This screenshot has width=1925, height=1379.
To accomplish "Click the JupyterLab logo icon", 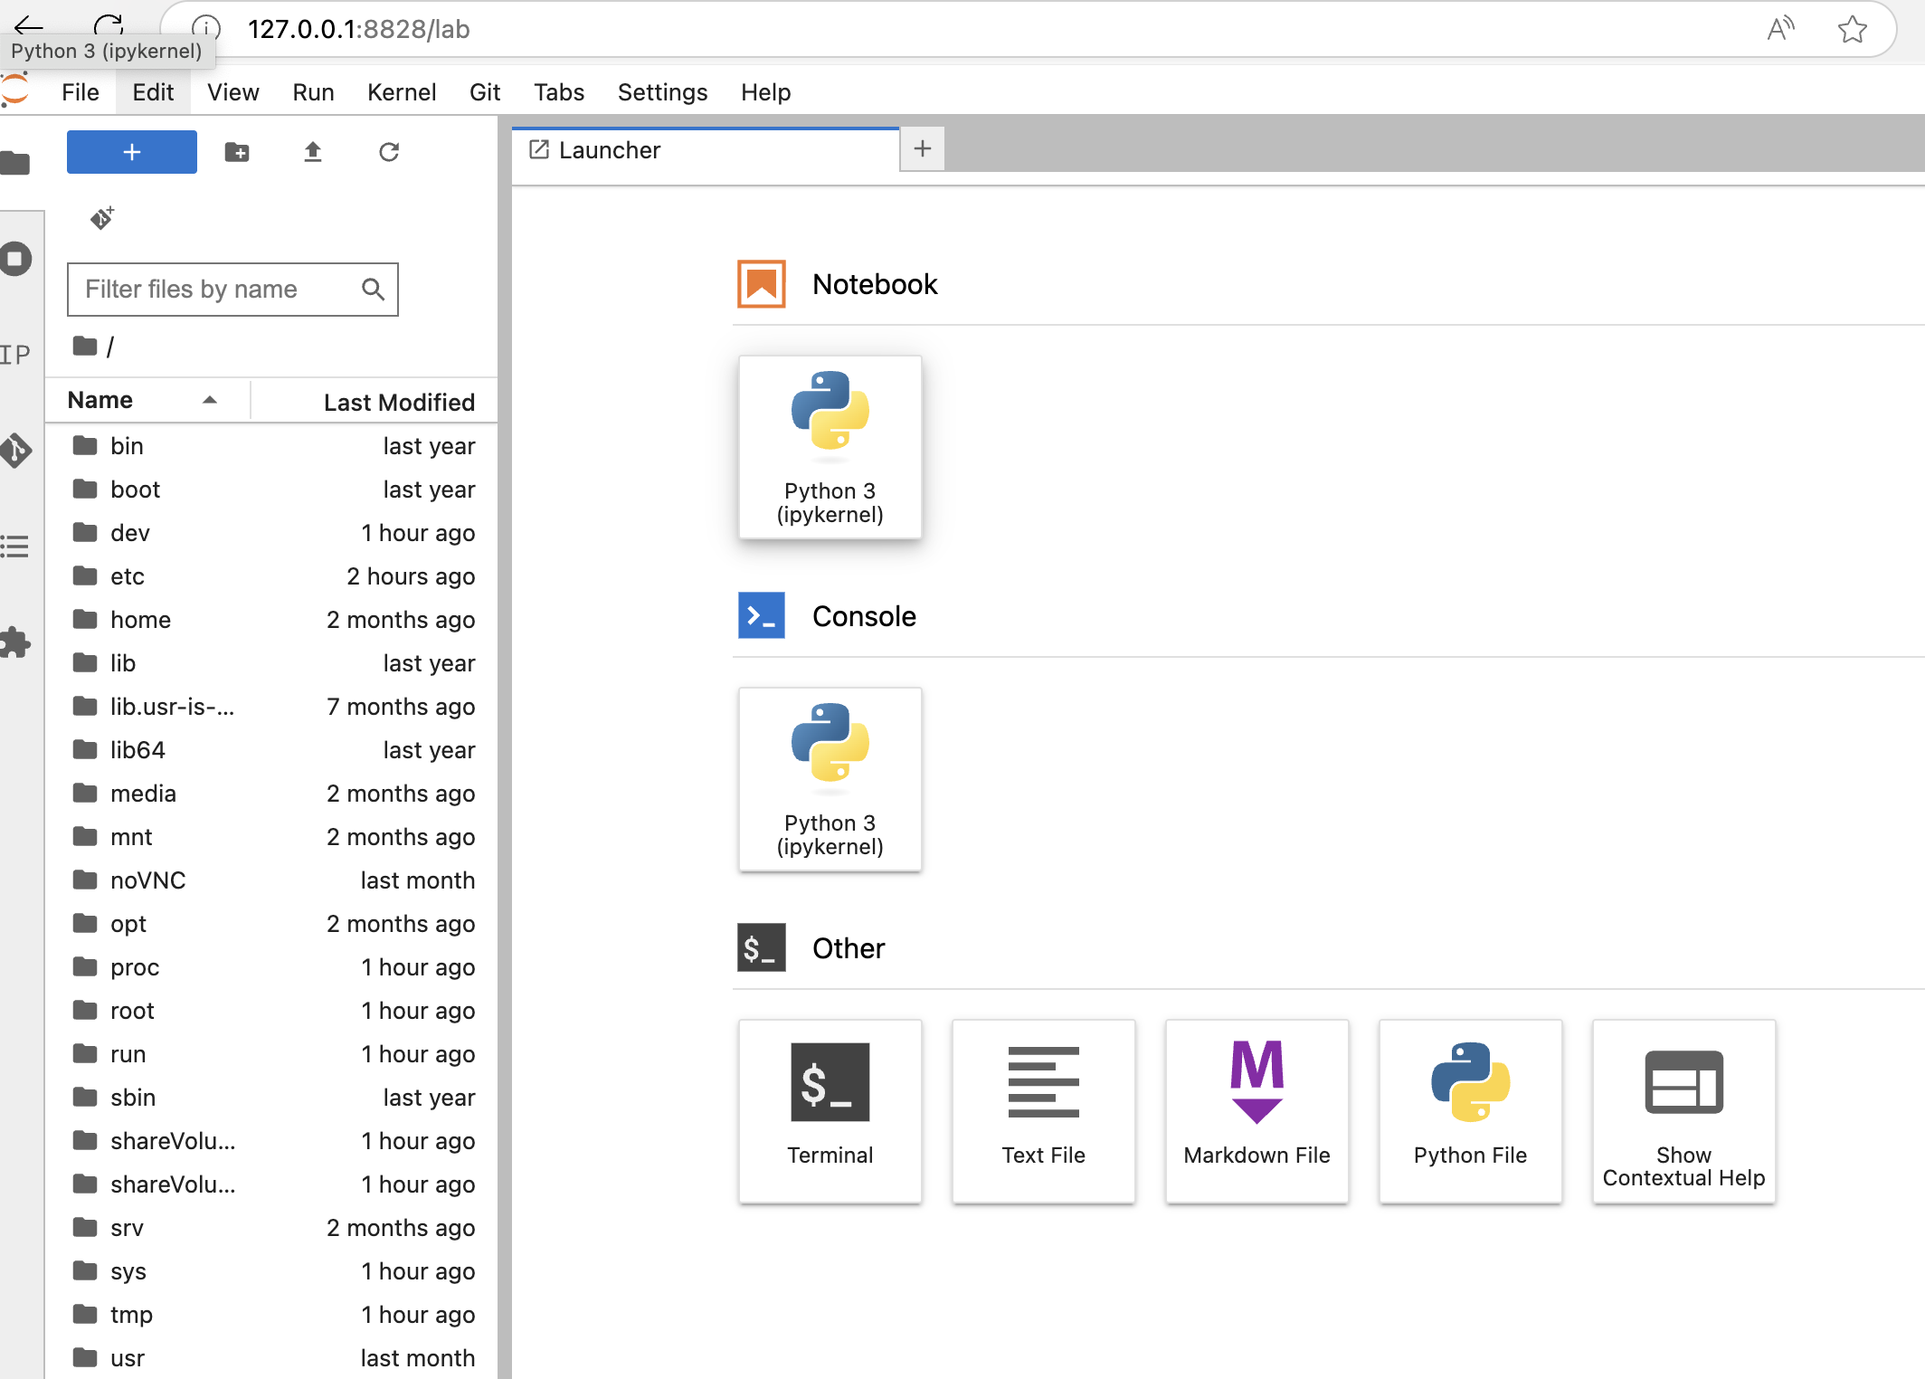I will (15, 90).
